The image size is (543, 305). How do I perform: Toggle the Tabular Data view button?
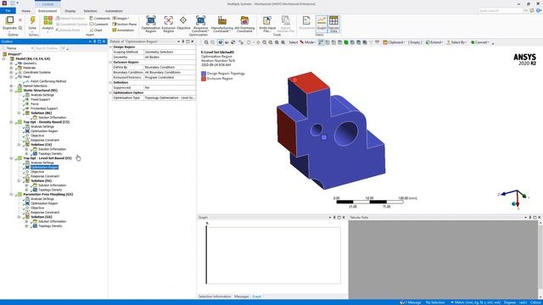point(333,24)
